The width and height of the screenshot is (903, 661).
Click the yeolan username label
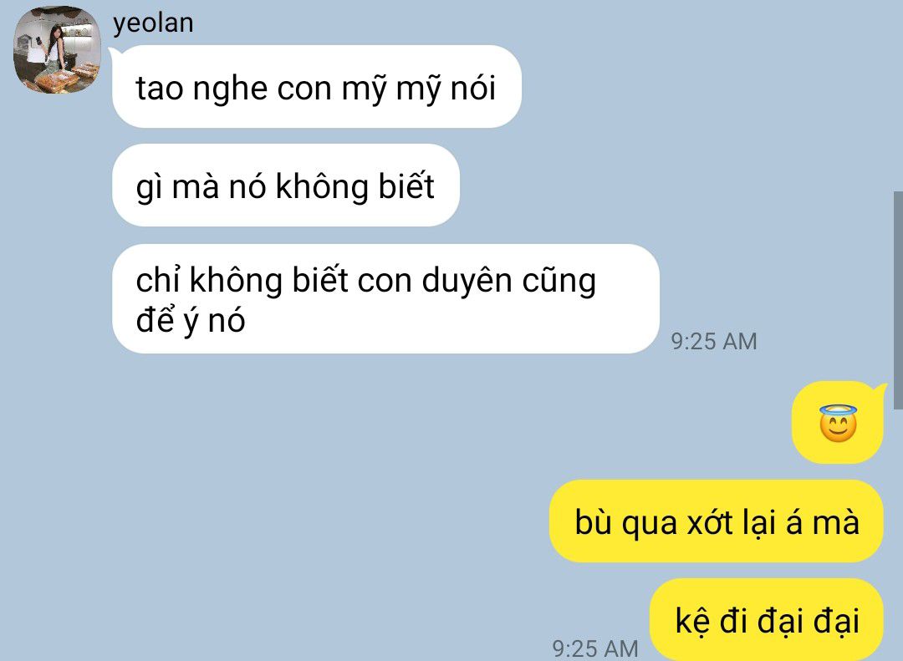[x=153, y=23]
